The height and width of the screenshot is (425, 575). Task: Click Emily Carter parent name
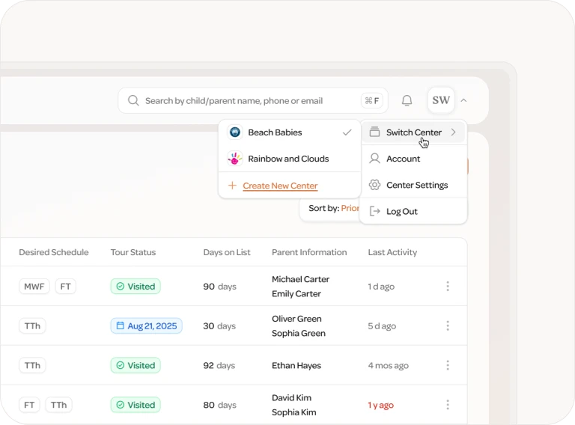click(296, 294)
